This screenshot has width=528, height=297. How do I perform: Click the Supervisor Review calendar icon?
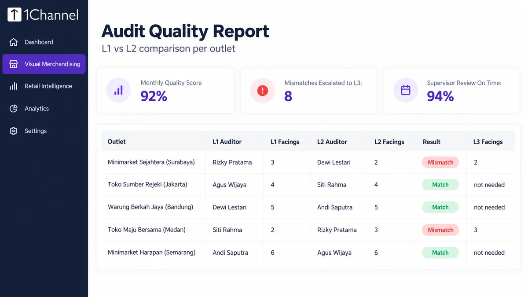point(406,90)
